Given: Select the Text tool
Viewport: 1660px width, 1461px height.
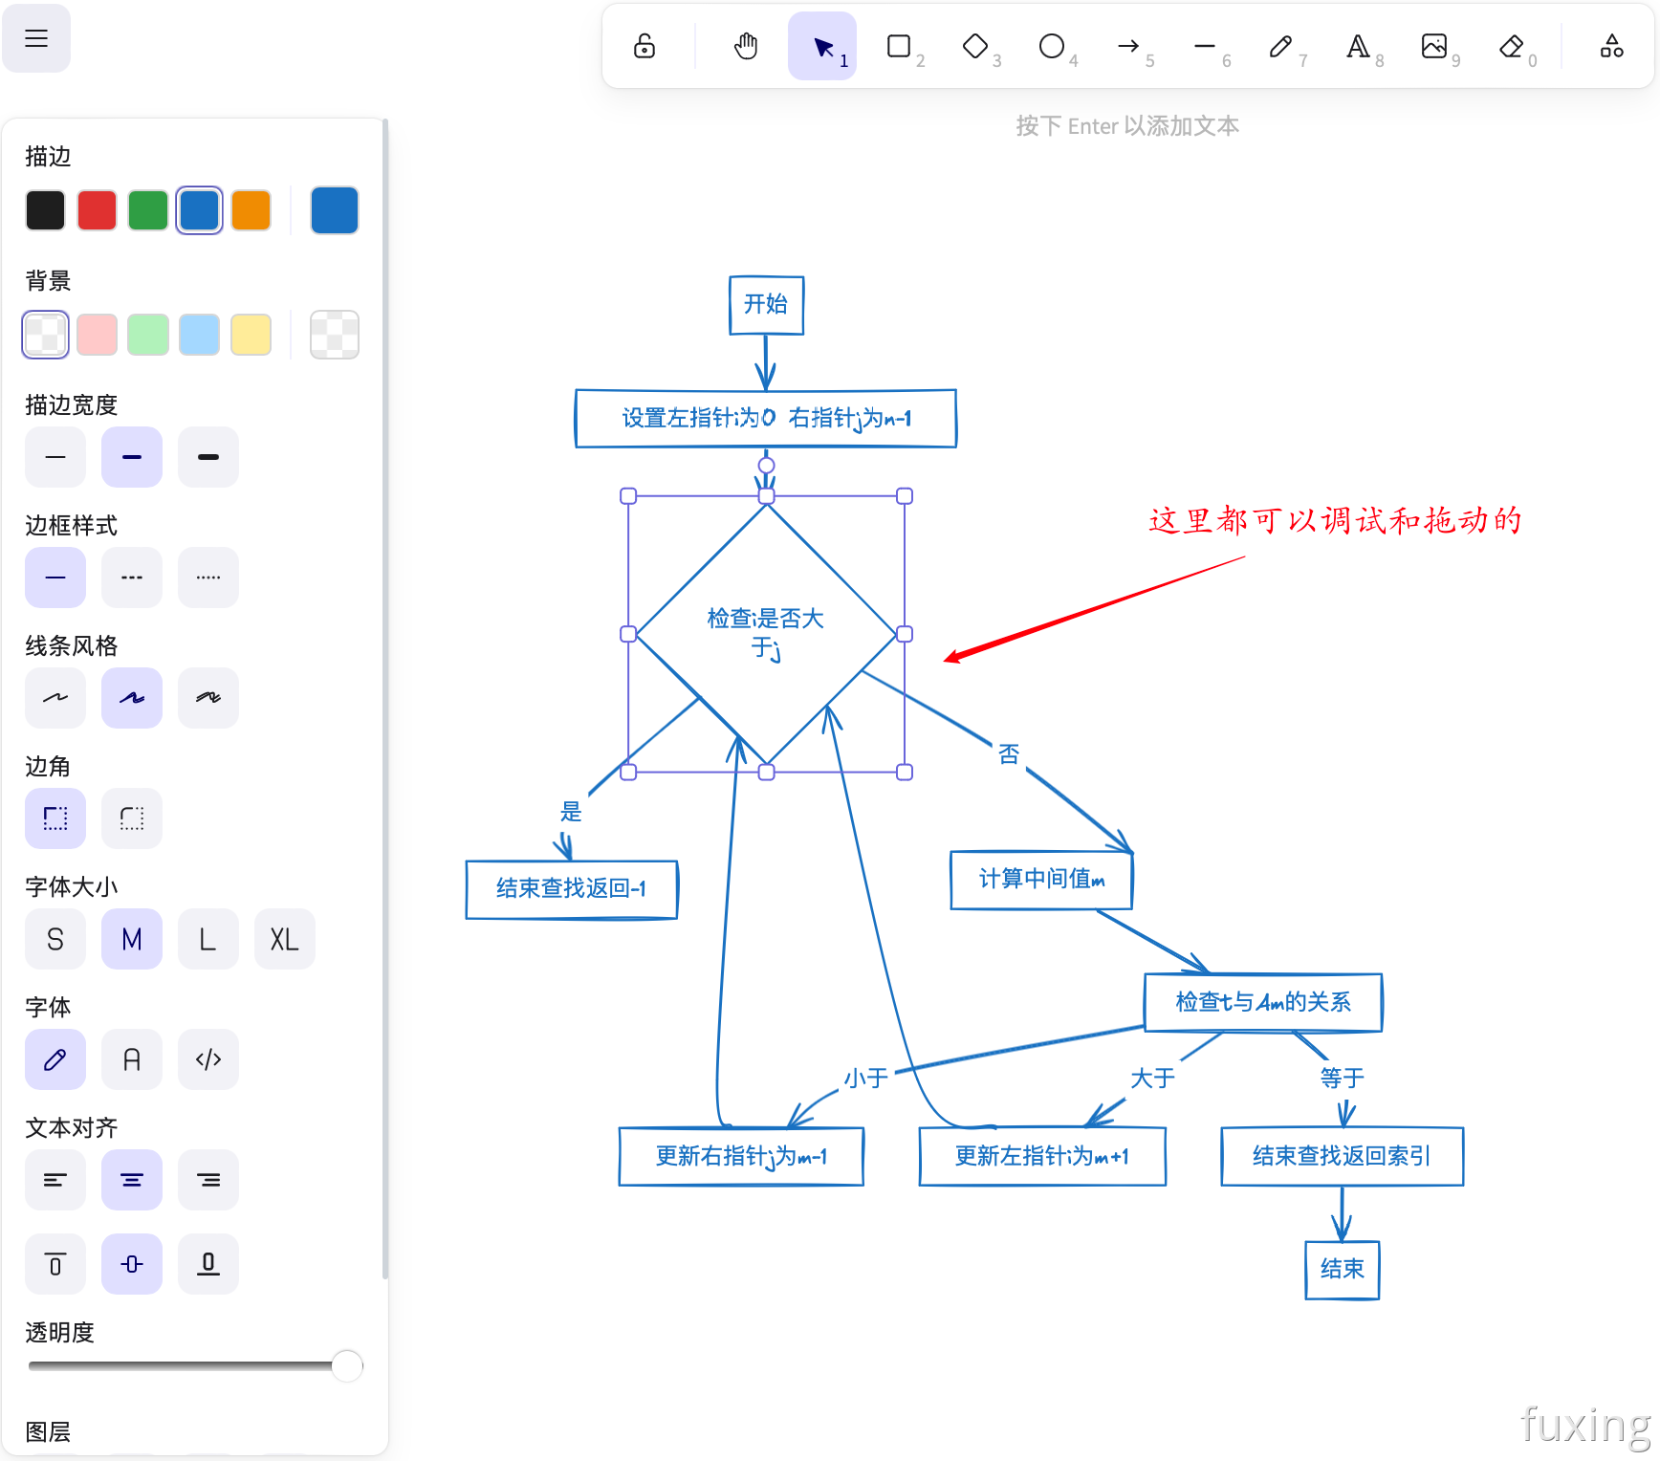Looking at the screenshot, I should 1358,46.
